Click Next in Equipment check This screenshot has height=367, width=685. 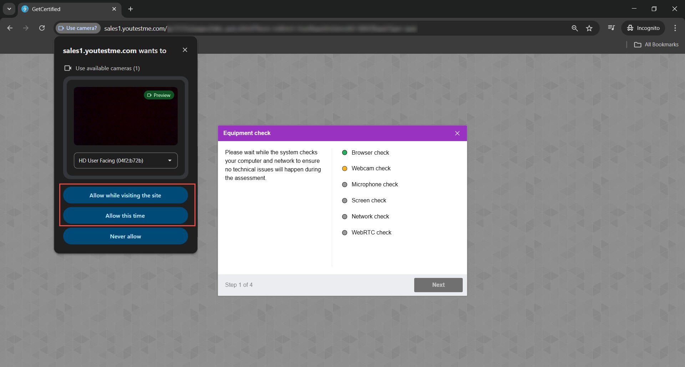pos(438,285)
